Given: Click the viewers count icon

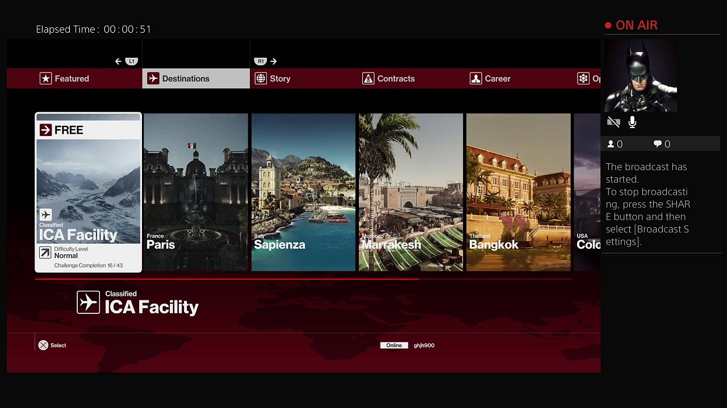Looking at the screenshot, I should point(611,144).
